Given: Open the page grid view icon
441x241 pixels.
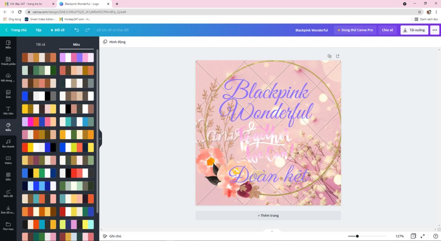Looking at the screenshot, I should point(413,236).
